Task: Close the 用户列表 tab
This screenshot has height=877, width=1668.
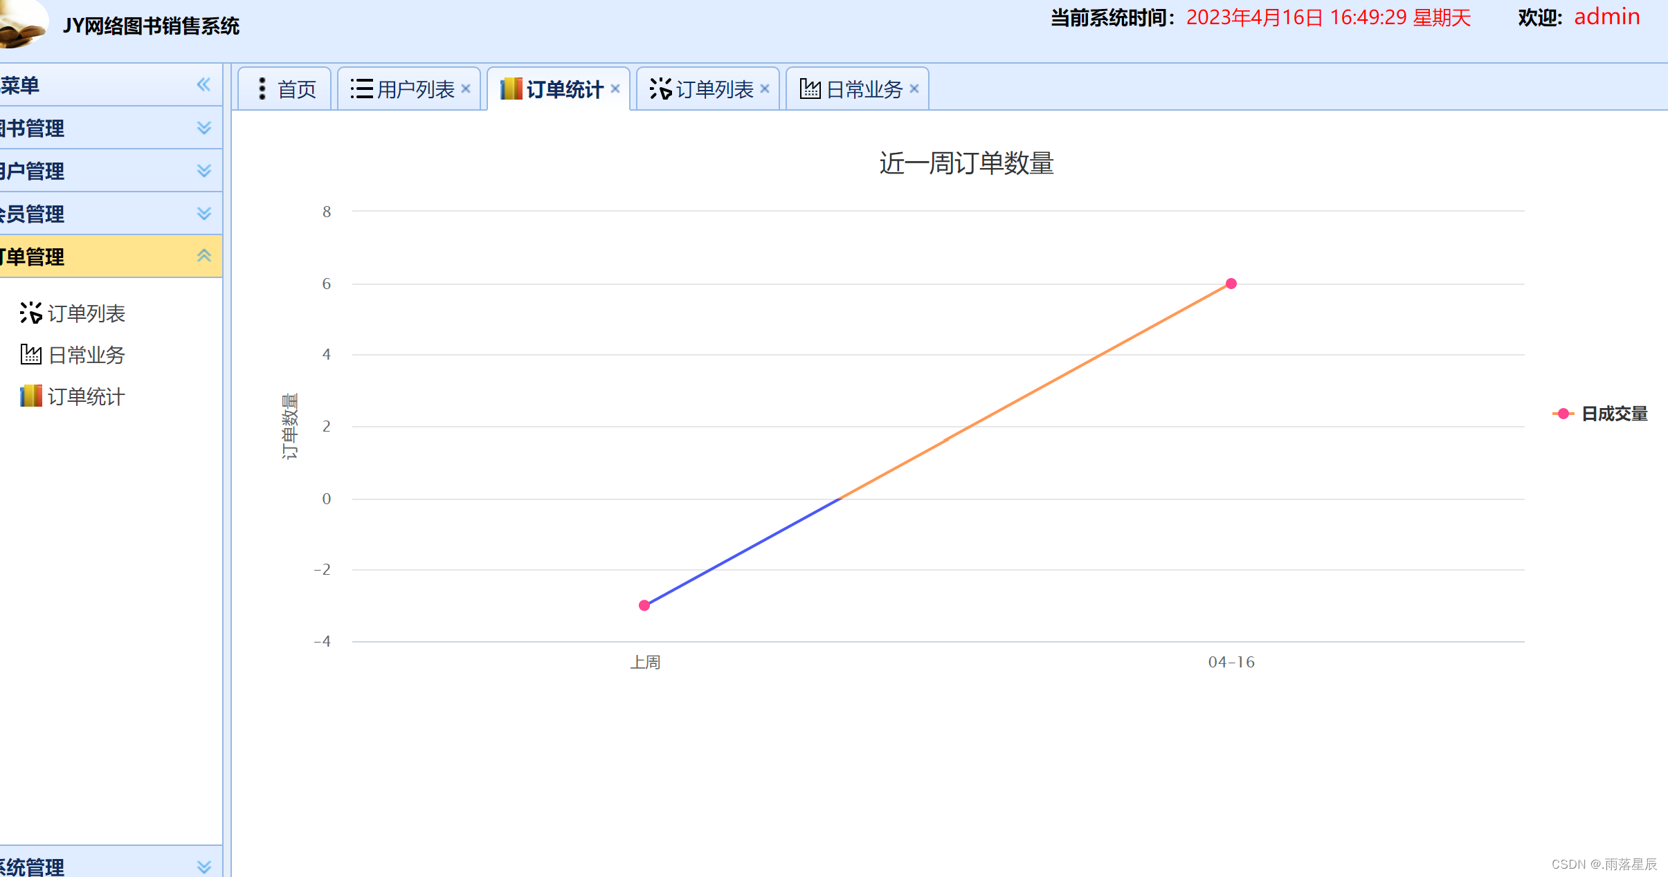Action: [466, 89]
